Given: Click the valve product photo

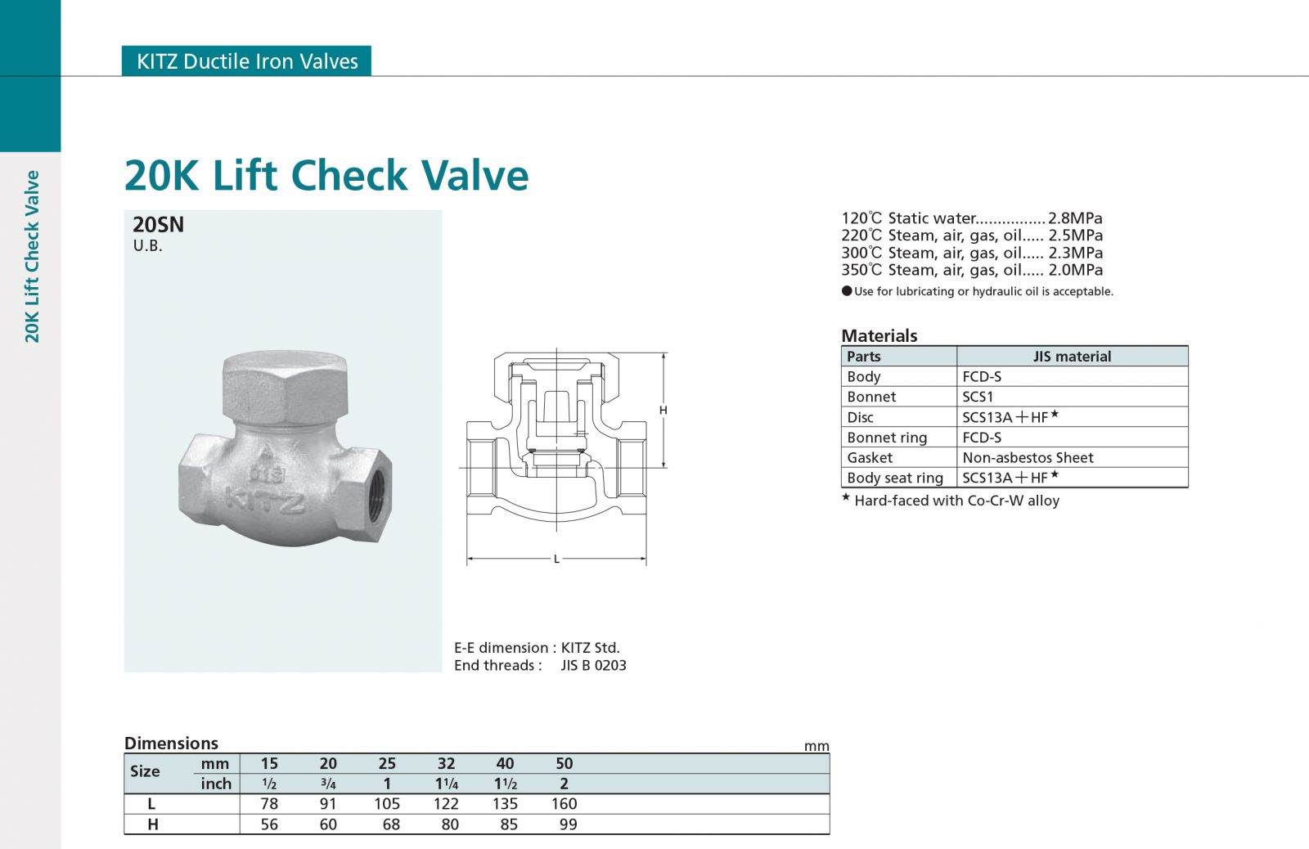Looking at the screenshot, I should point(285,450).
